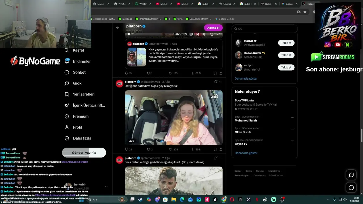Open Discord from the taskbar
Screen dimensions: 363x204
157,199
